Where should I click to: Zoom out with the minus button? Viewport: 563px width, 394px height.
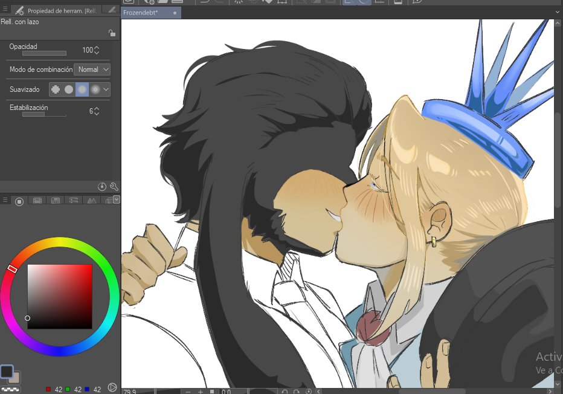click(x=188, y=392)
